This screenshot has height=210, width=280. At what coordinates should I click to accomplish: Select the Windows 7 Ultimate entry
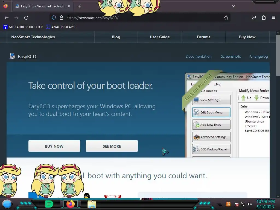point(257,112)
